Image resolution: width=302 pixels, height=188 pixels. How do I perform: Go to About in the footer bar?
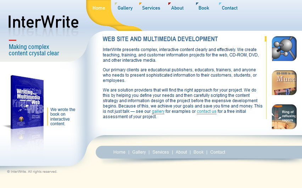181,152
